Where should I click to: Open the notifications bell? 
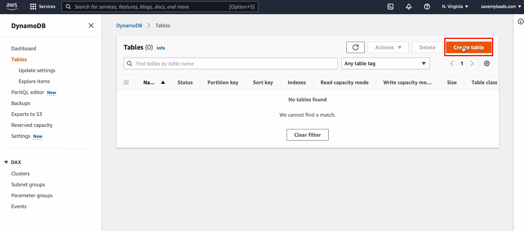(409, 7)
